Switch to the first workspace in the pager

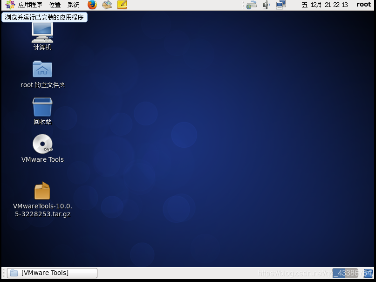click(339, 273)
